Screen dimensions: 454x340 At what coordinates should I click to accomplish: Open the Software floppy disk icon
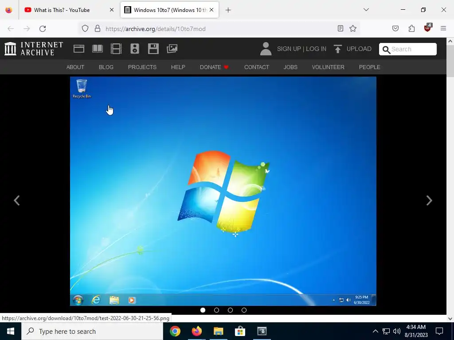(x=153, y=49)
